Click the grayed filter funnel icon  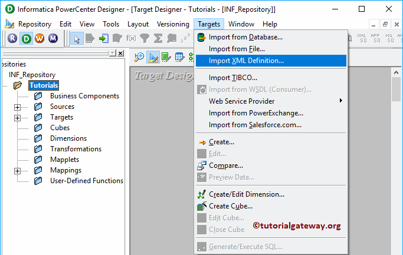(x=145, y=38)
